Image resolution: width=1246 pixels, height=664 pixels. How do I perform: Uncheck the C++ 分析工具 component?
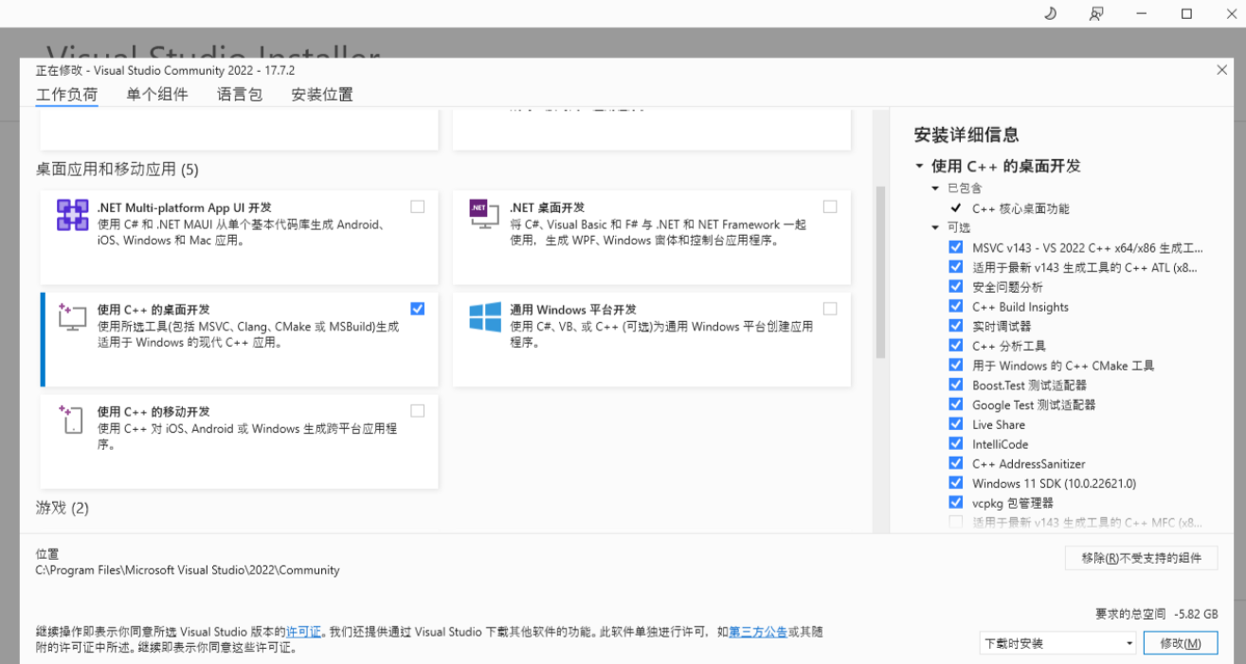955,346
